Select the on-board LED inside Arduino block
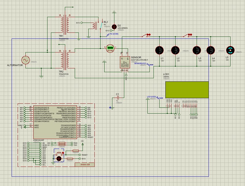This screenshot has height=186, width=245. (59, 158)
